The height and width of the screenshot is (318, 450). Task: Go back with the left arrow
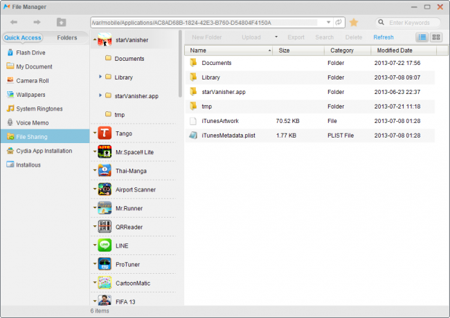click(x=13, y=22)
